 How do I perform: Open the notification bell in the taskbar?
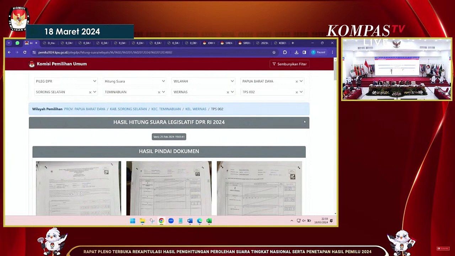pyautogui.click(x=331, y=221)
